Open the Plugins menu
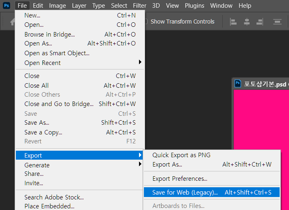The height and width of the screenshot is (210, 289). [x=194, y=6]
